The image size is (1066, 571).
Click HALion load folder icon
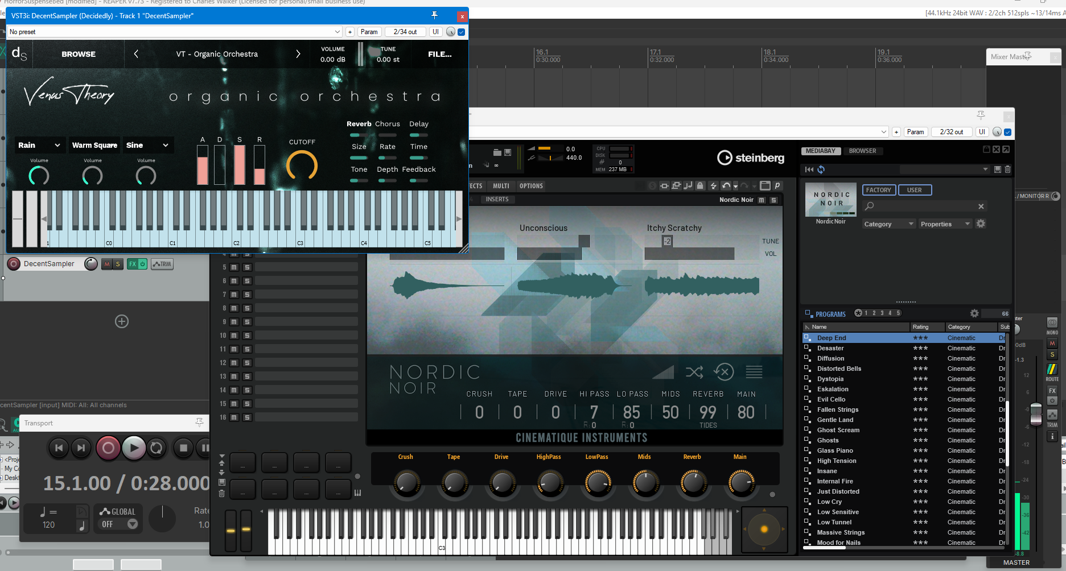497,152
